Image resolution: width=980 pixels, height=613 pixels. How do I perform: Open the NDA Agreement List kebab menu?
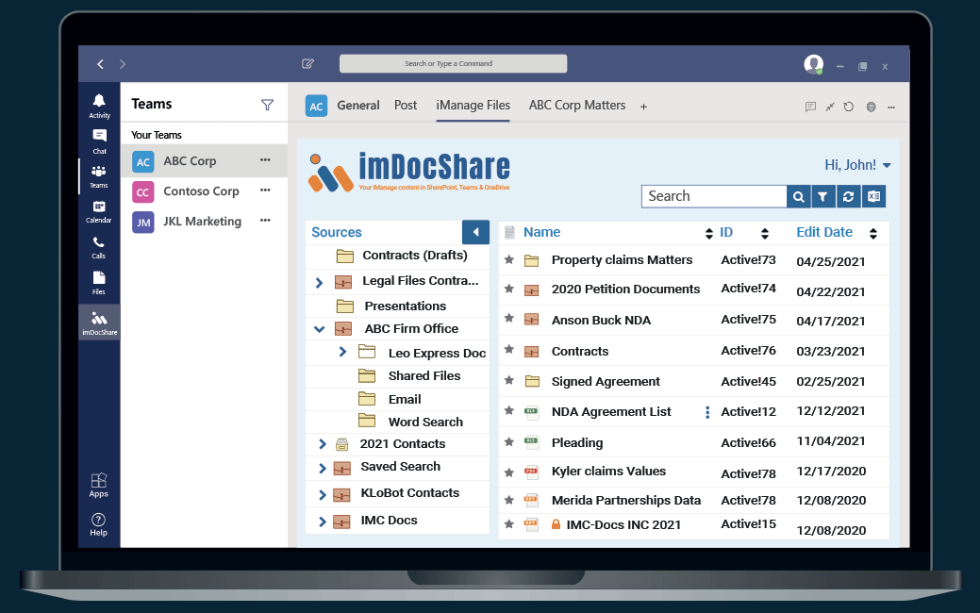click(x=706, y=412)
